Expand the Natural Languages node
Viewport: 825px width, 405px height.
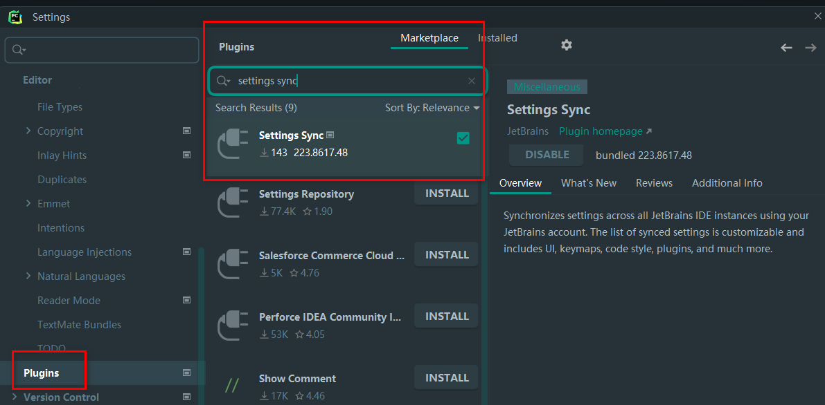tap(28, 276)
